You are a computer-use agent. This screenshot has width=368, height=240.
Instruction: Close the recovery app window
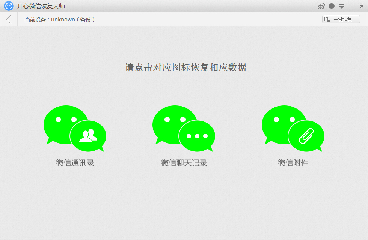click(x=361, y=6)
